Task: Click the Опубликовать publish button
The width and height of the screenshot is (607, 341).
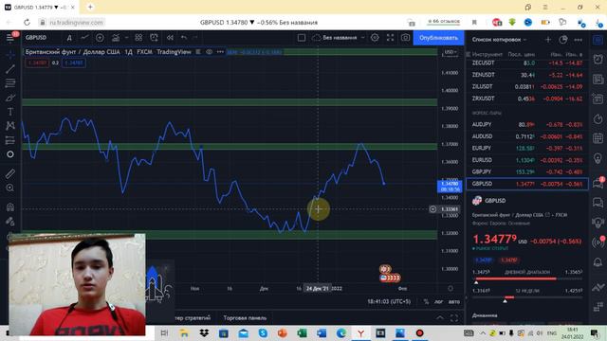Action: [438, 38]
